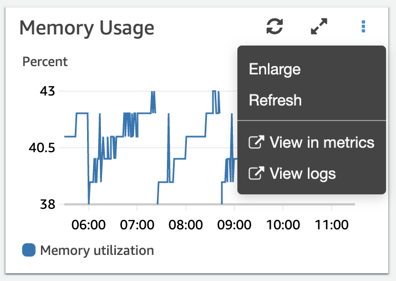396x281 pixels.
Task: Select View logs menu entry
Action: 302,173
